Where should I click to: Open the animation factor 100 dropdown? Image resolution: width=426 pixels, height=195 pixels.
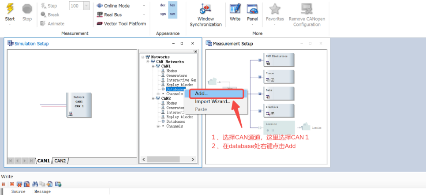tap(86, 6)
